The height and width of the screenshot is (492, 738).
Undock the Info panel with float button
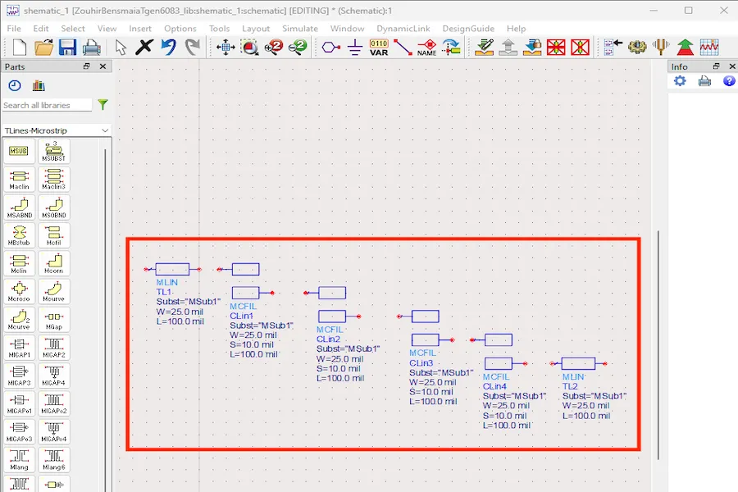click(x=716, y=66)
